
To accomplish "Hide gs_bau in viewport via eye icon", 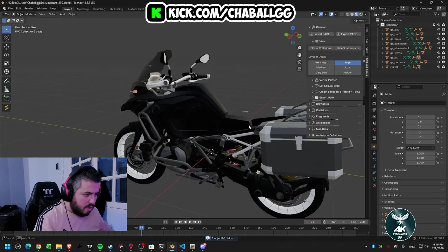I will pos(439,30).
